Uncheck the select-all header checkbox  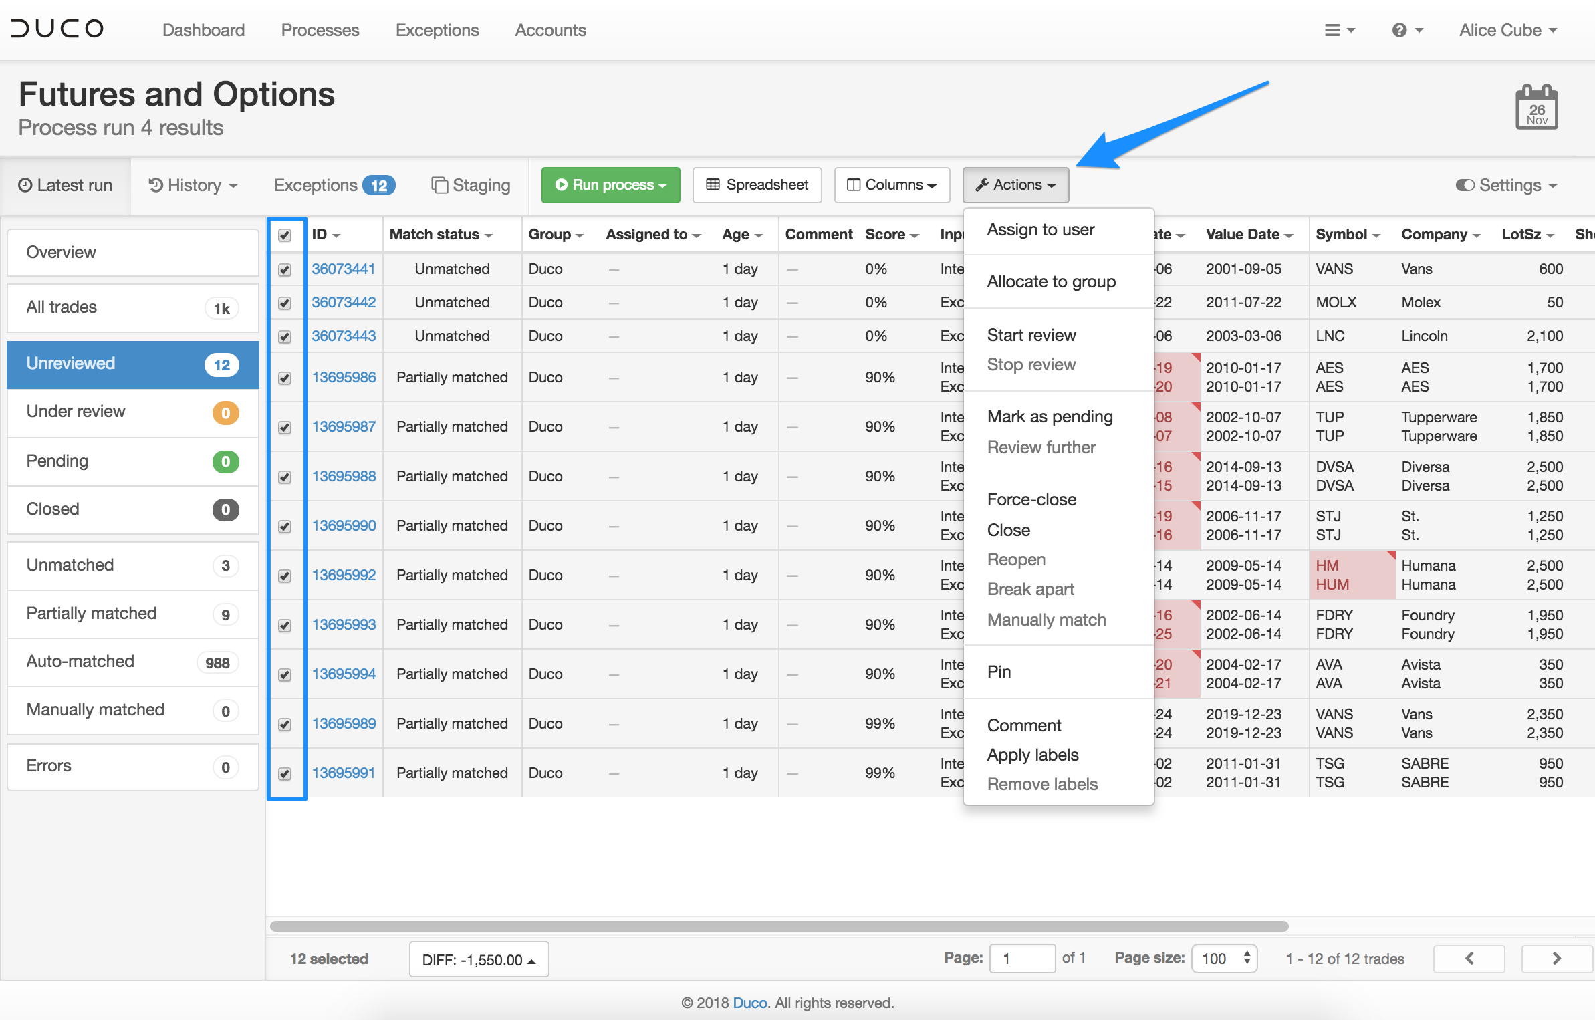click(285, 235)
